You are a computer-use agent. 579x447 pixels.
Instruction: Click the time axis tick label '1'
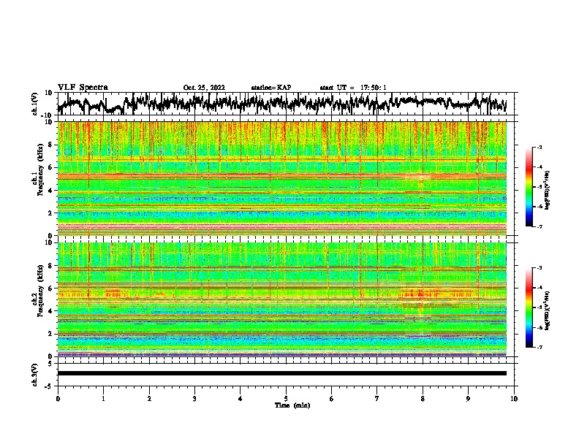tap(103, 399)
